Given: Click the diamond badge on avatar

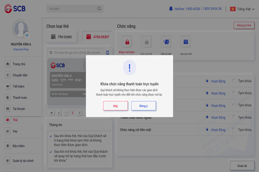Looking at the screenshot, I should tap(27, 35).
